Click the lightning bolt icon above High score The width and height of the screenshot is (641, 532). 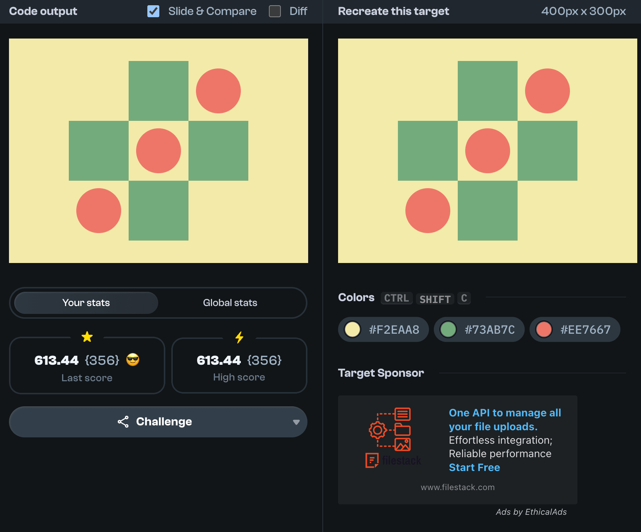[x=239, y=337]
